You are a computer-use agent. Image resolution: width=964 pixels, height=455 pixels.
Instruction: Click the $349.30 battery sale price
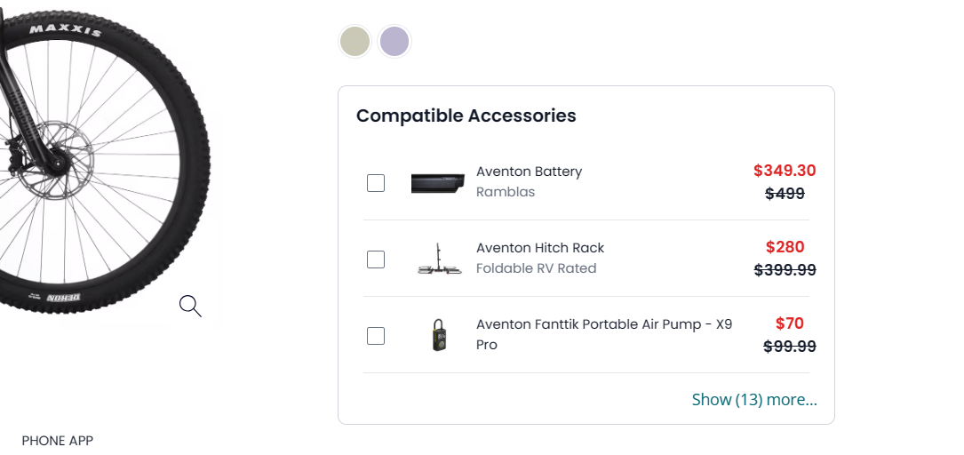pos(785,171)
